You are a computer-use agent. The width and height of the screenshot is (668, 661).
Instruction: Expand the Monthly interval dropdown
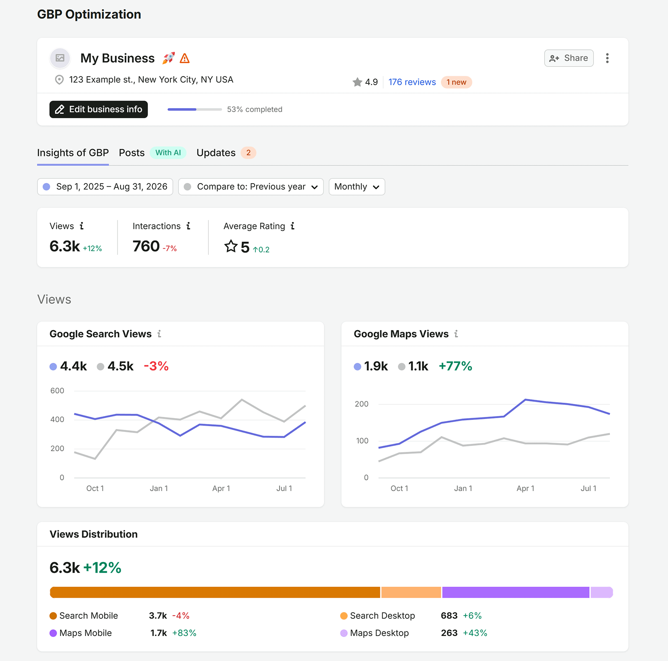357,187
